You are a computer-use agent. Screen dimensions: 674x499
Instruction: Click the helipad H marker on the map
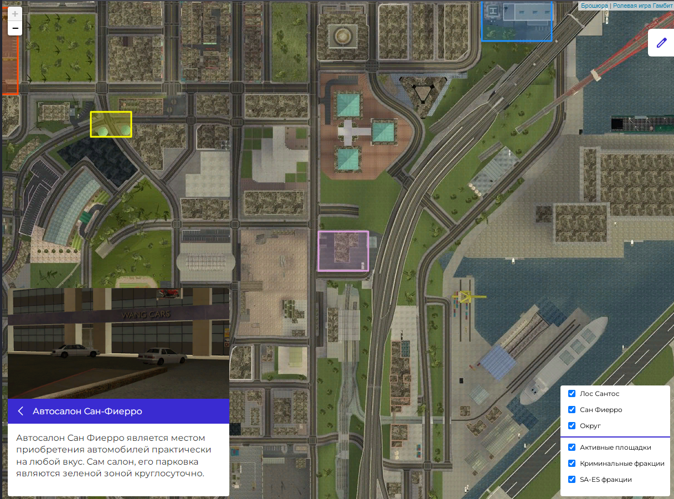[x=491, y=10]
